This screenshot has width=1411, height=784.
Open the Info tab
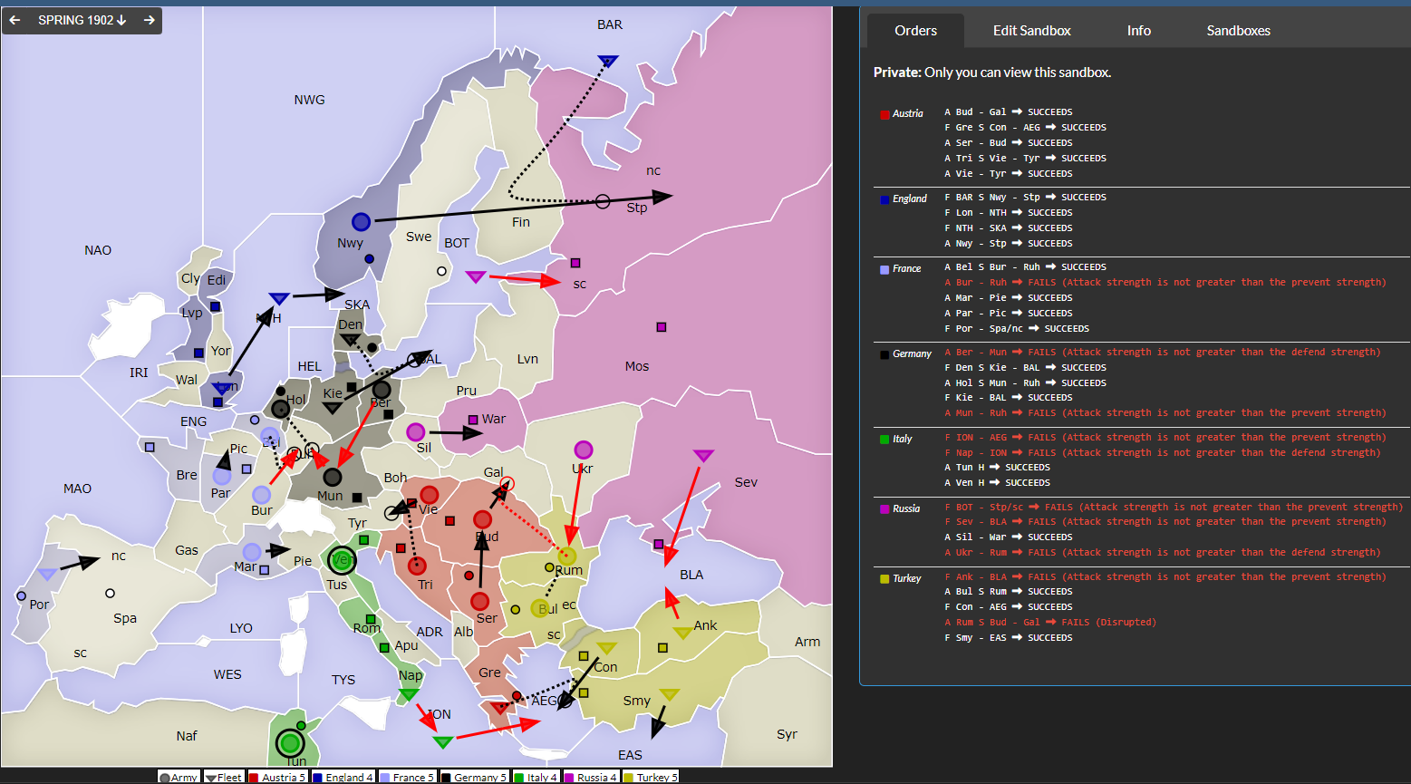1139,31
